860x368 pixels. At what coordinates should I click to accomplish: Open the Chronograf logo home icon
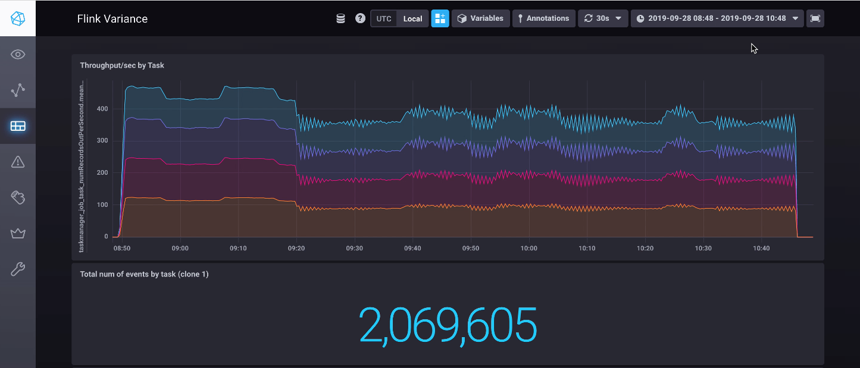pyautogui.click(x=18, y=18)
